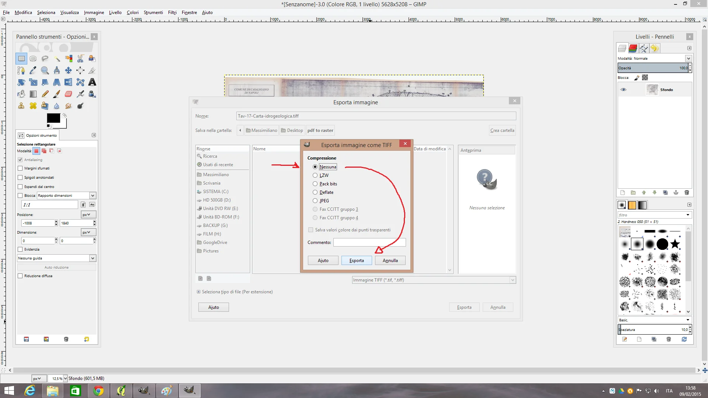Select the Blur/Sharpen droplet tool
The height and width of the screenshot is (398, 708).
[x=57, y=106]
